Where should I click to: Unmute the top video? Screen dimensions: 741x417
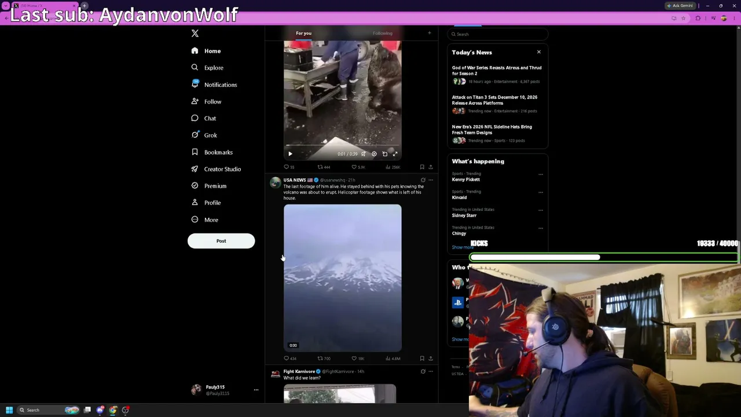364,154
